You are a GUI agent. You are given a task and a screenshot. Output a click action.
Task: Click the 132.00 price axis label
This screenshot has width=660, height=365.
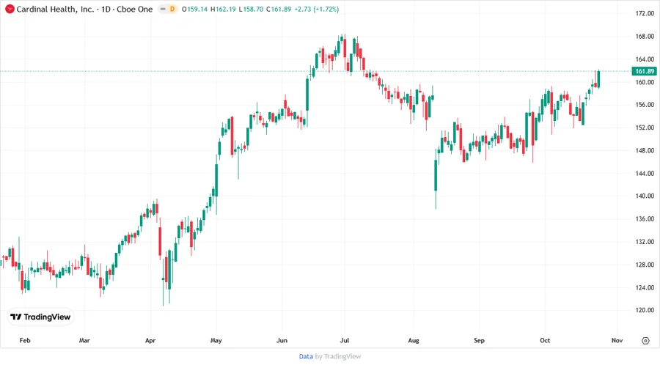point(645,242)
